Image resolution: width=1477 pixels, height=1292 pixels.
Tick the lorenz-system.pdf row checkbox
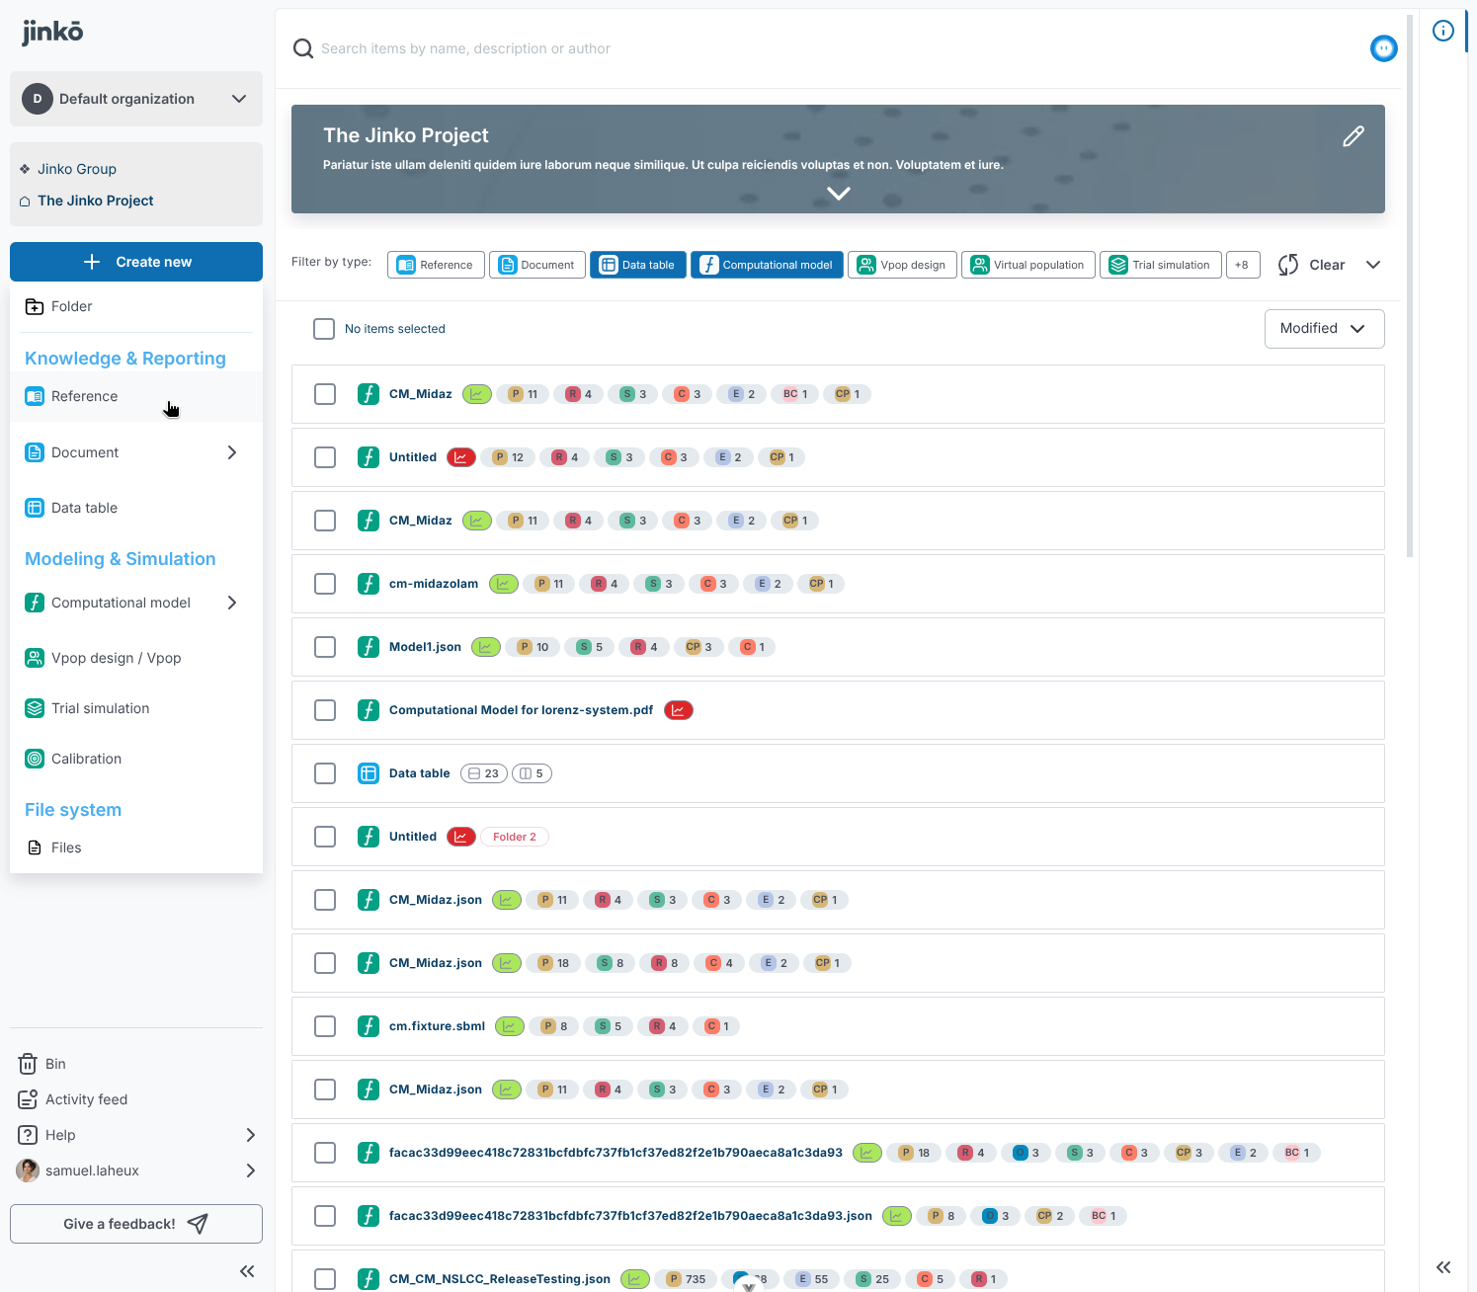click(325, 710)
